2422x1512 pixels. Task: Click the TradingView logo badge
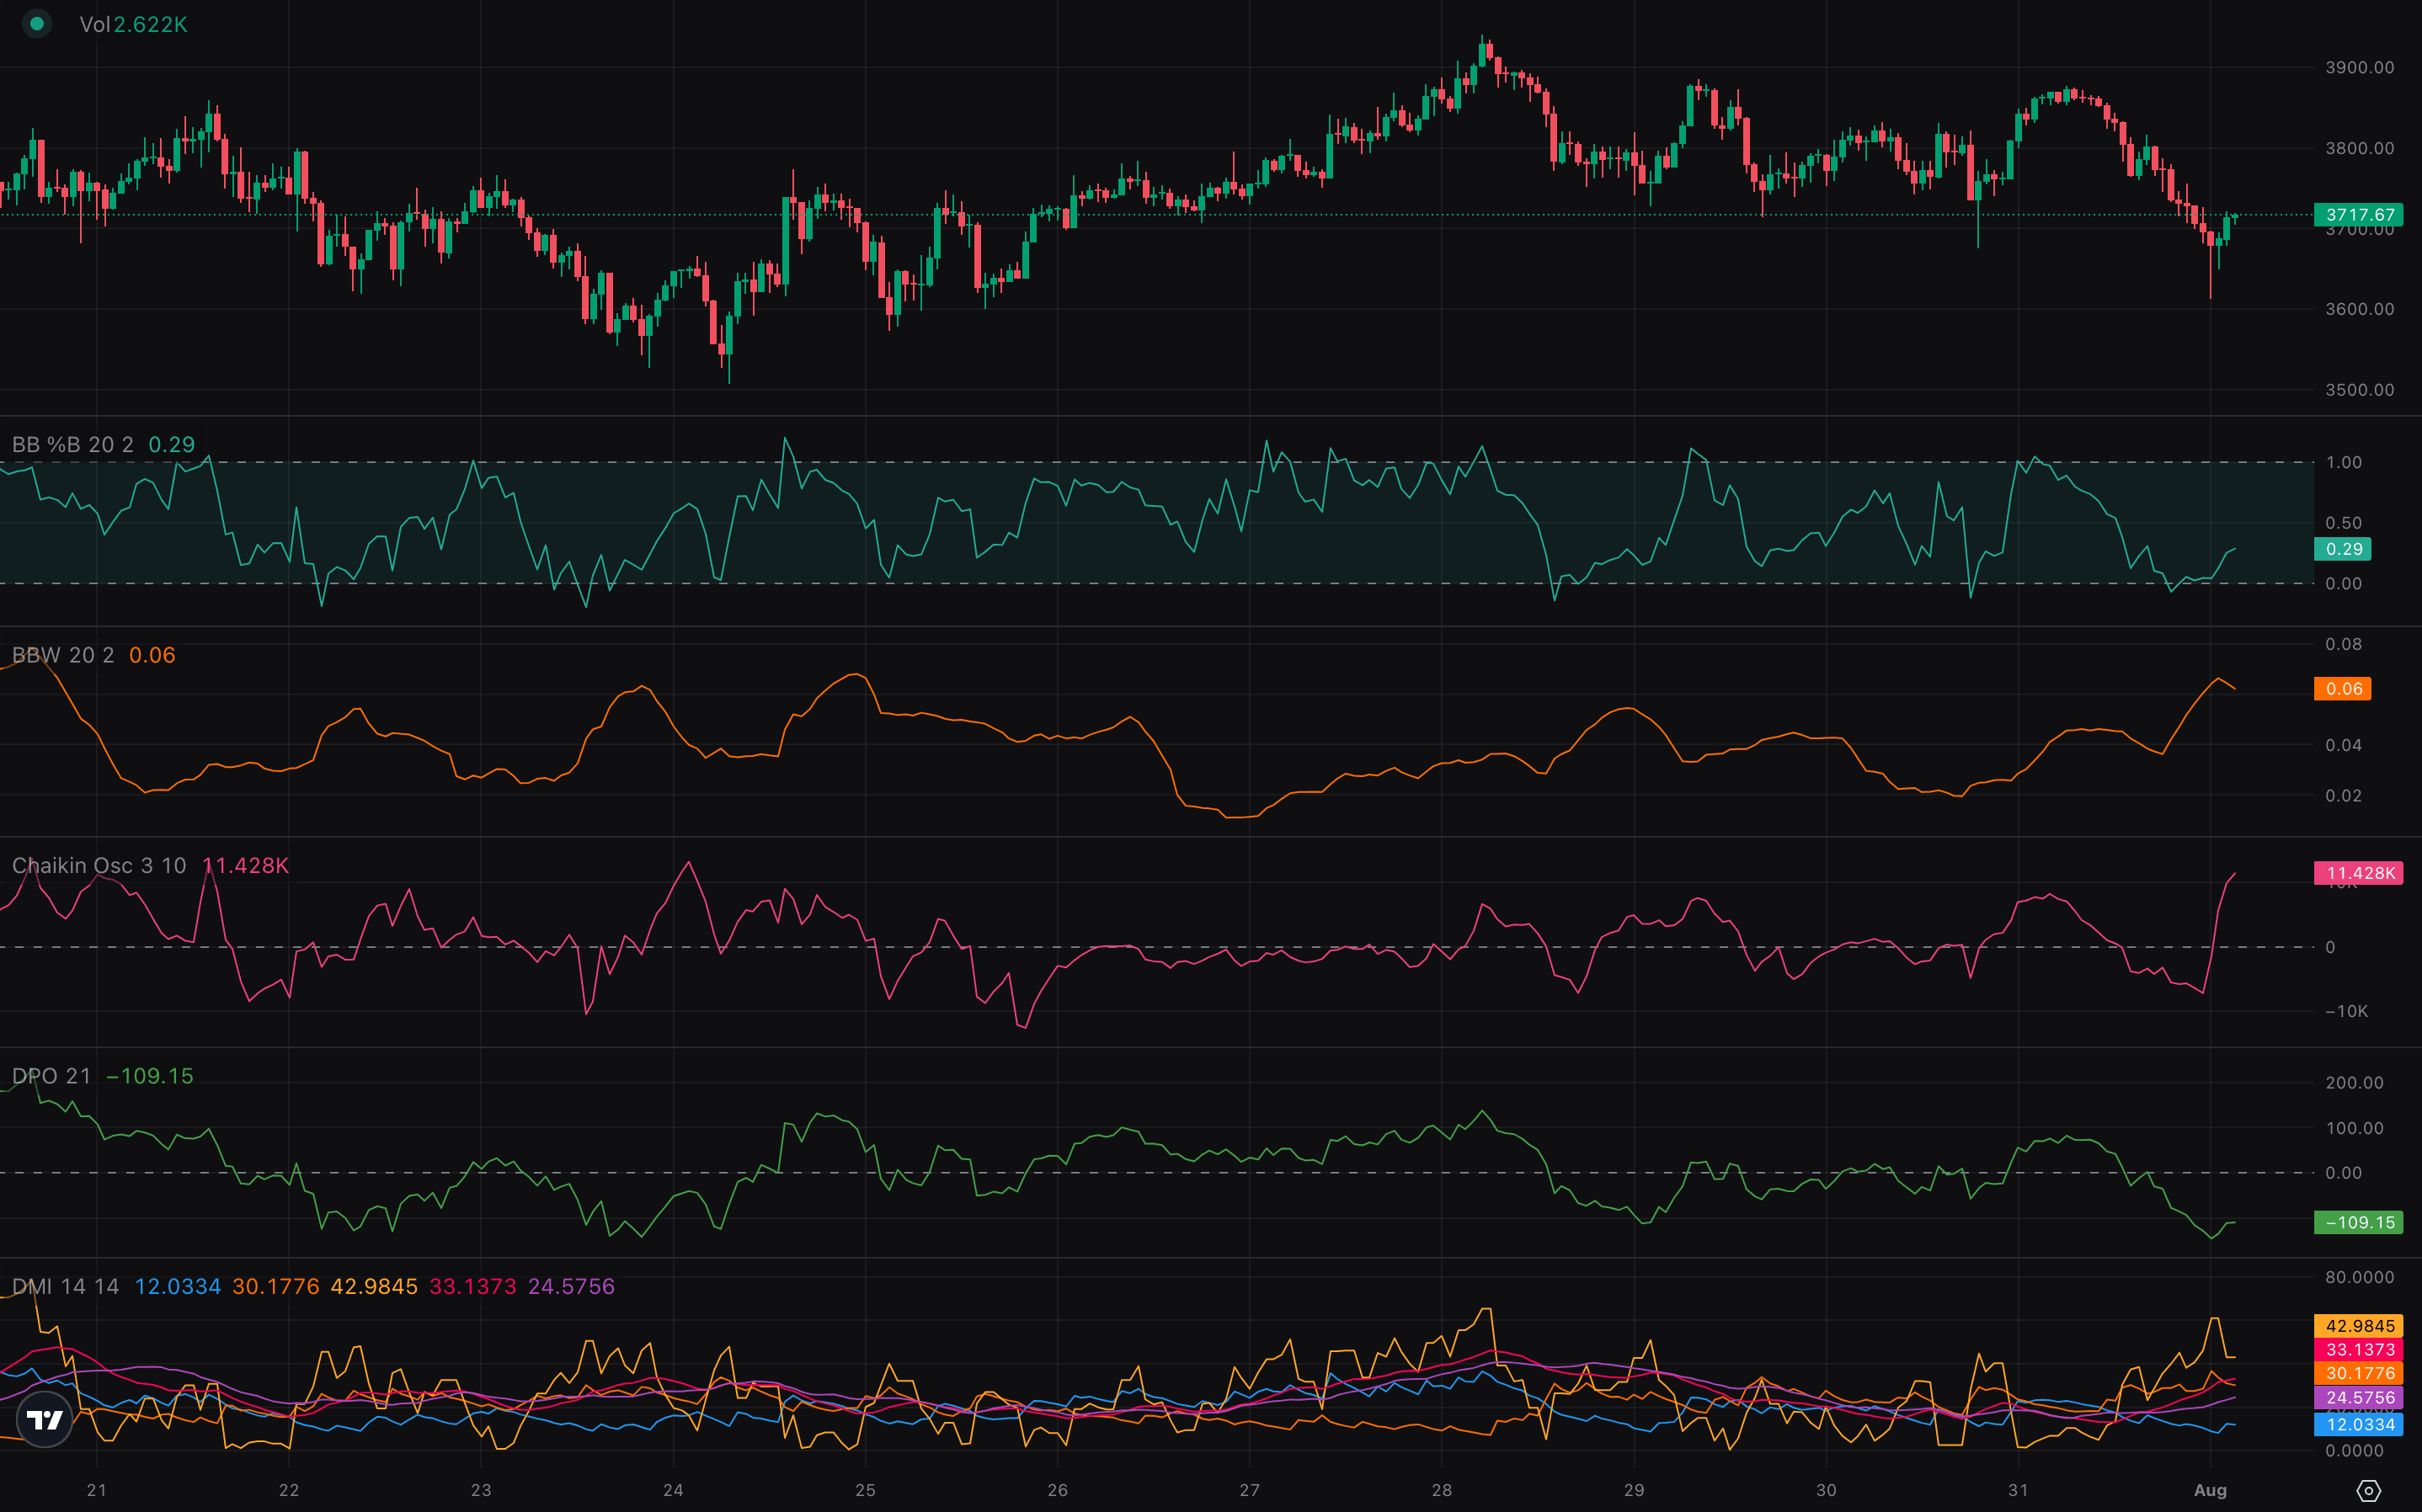(x=45, y=1419)
